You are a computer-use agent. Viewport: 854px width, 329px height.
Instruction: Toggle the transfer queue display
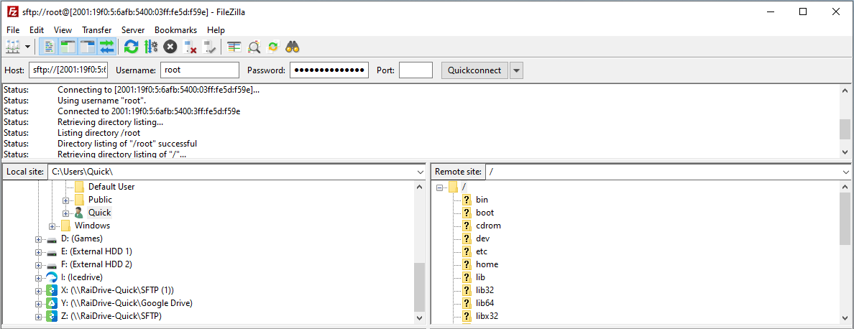pos(107,47)
